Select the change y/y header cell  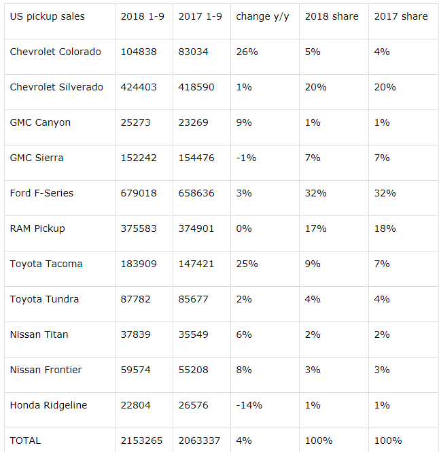pyautogui.click(x=262, y=16)
